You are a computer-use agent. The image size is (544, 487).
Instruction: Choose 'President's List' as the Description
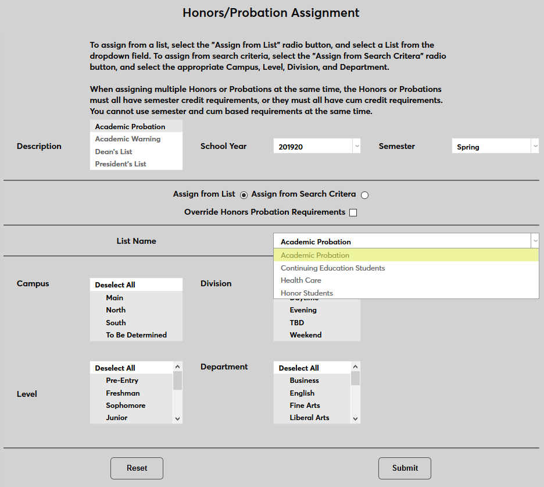coord(121,163)
